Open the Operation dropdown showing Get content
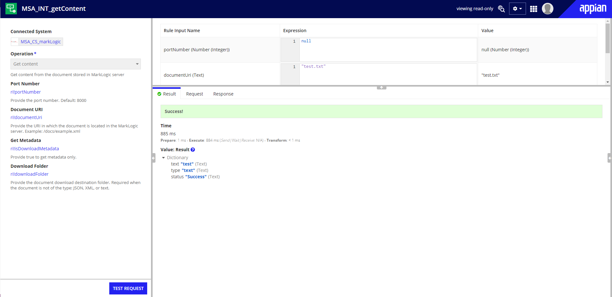612x297 pixels. tap(76, 64)
